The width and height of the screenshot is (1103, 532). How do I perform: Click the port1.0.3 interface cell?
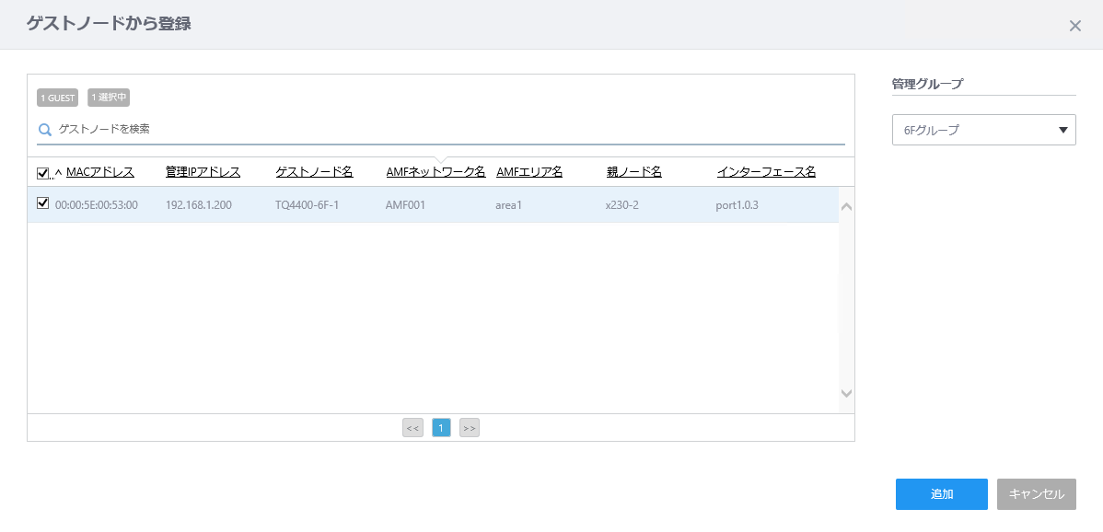pyautogui.click(x=737, y=205)
